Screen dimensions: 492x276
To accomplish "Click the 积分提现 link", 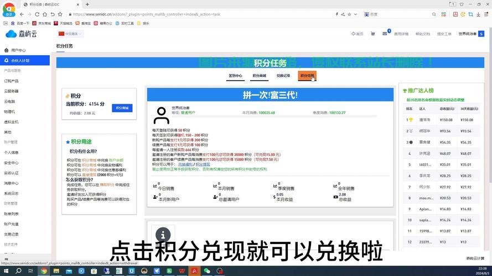I will [203, 164].
